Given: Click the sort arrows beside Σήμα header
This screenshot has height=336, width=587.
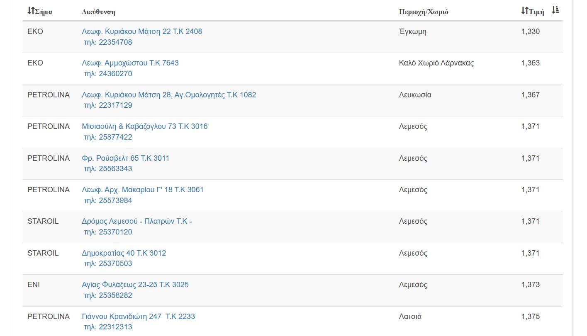Looking at the screenshot, I should tap(31, 11).
